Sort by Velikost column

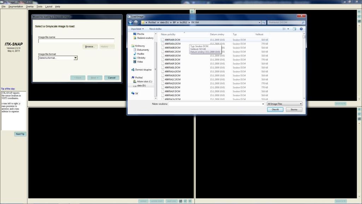pyautogui.click(x=259, y=34)
